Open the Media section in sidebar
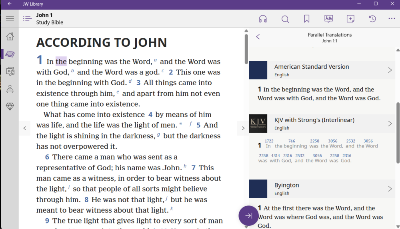 click(x=10, y=72)
